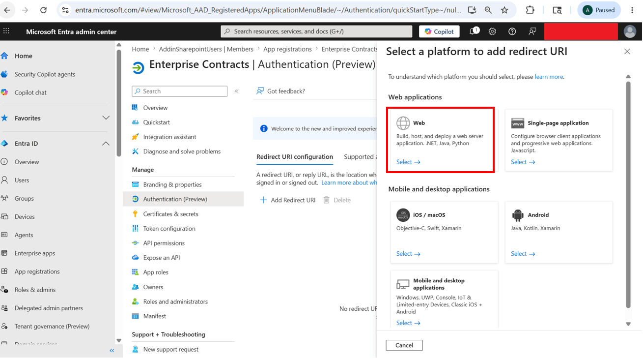Focus the Search resources, services, and docs box
The width and height of the screenshot is (643, 359).
(317, 31)
